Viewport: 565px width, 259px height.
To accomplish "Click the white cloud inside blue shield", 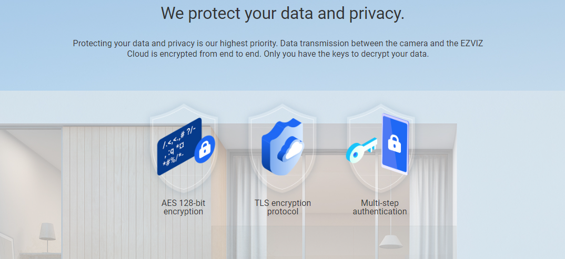I will pyautogui.click(x=291, y=150).
